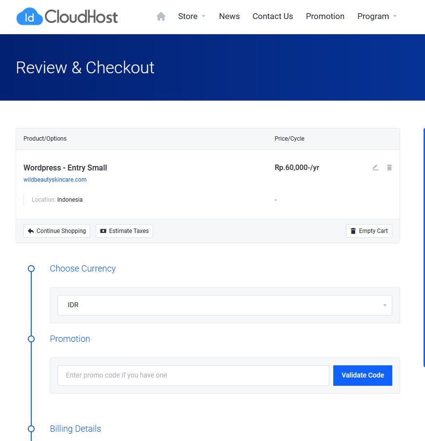Select the circle marker beside Promotion step
The width and height of the screenshot is (425, 441).
31,339
